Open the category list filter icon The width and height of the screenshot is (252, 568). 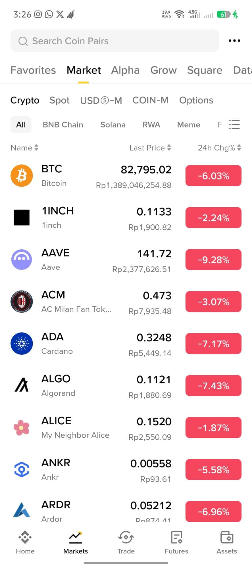(234, 124)
